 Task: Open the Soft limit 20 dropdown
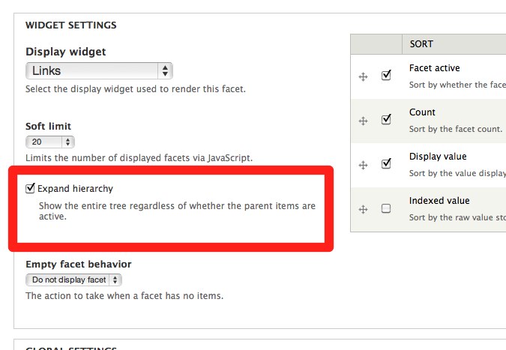50,142
